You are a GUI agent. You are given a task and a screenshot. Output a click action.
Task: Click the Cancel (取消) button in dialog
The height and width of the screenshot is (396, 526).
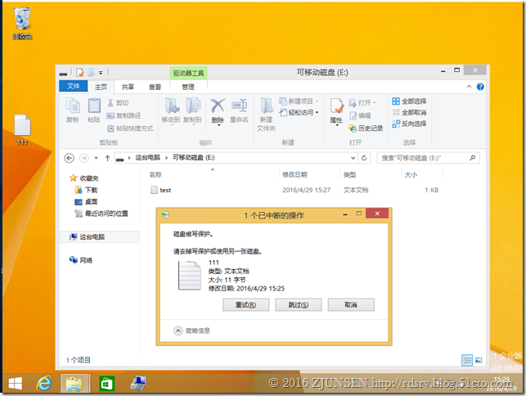click(x=351, y=304)
